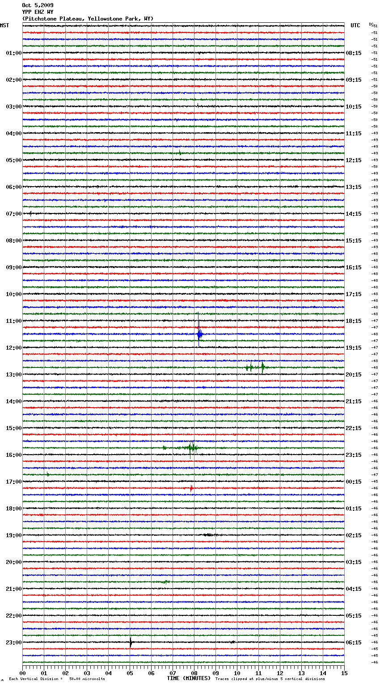Select the 01:00 MST time label
This screenshot has width=380, height=685.
click(x=13, y=53)
